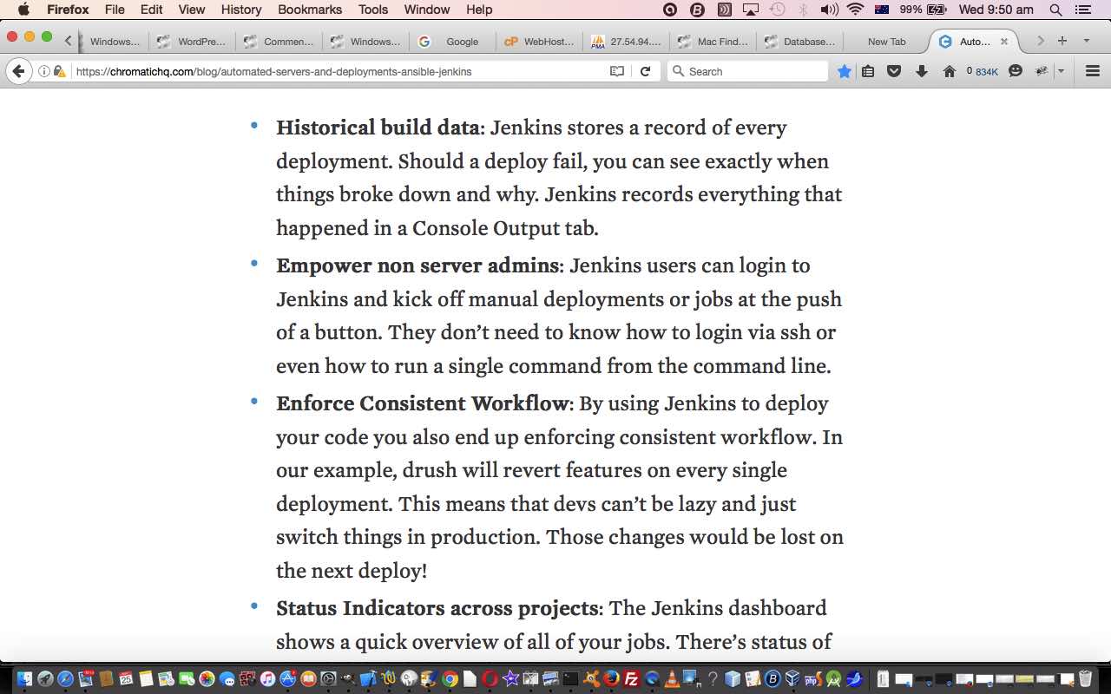Open the Trash in the Dock
Viewport: 1111px width, 694px height.
[1085, 678]
